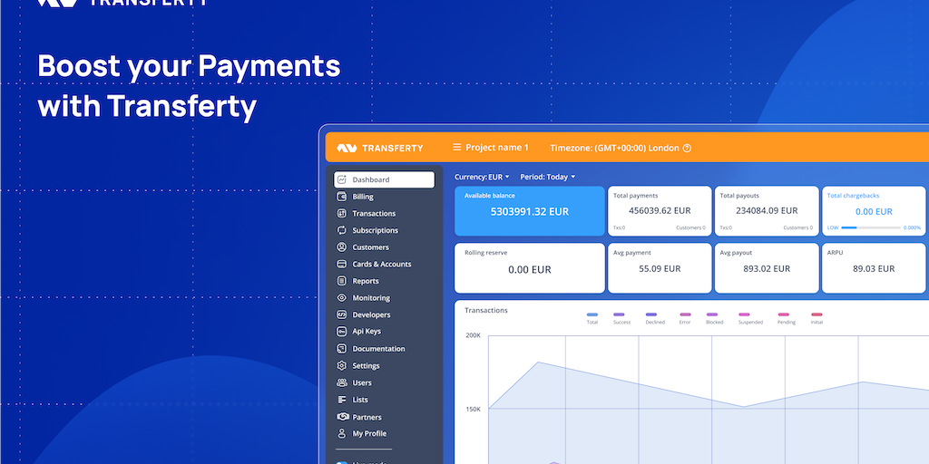Go to Transactions in the sidebar

point(374,213)
